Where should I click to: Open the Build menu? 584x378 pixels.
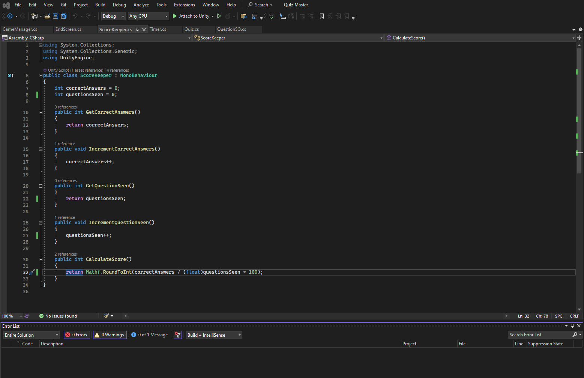(x=100, y=5)
